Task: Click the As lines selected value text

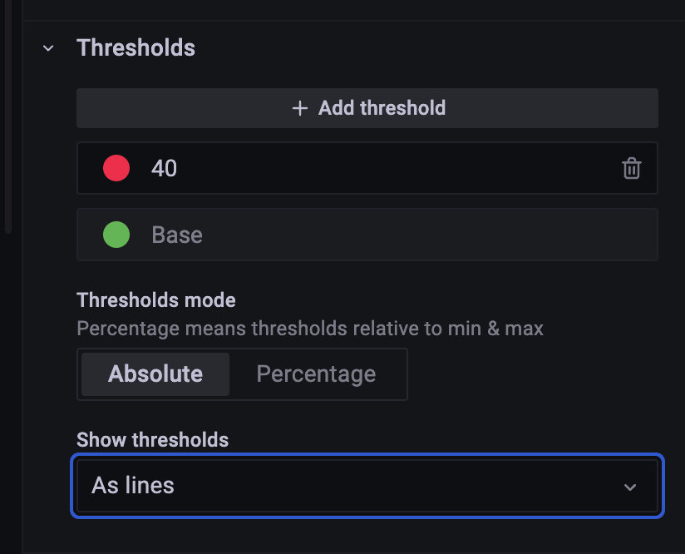Action: [x=133, y=486]
